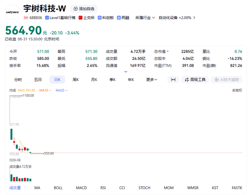The height and width of the screenshot is (195, 250).
Task: Click the MA5 591.85 indicator label
Action: (x=27, y=91)
